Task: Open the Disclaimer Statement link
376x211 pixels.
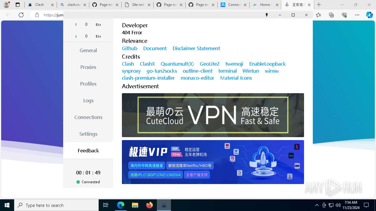Action: (x=196, y=48)
